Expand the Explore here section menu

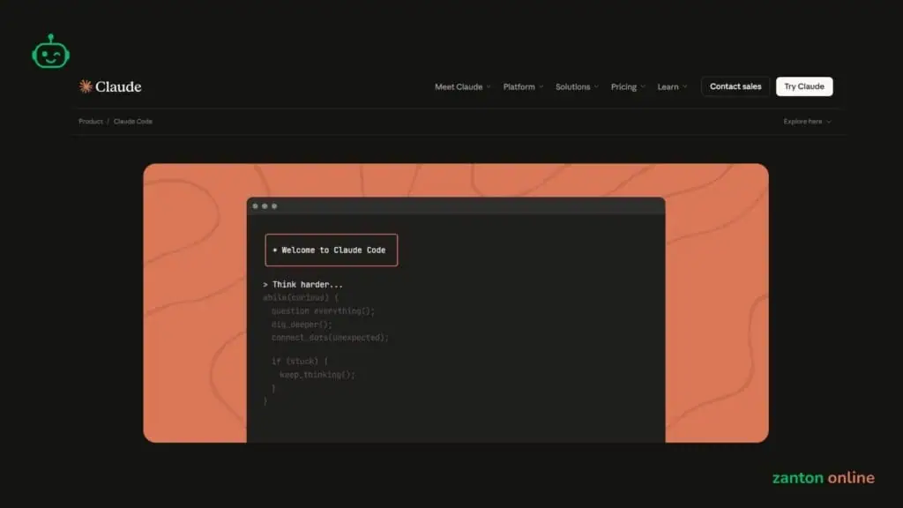pos(806,122)
